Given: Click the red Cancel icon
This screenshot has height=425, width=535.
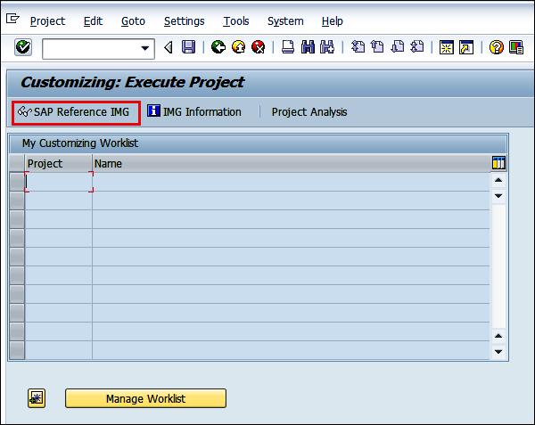Looking at the screenshot, I should pyautogui.click(x=259, y=47).
